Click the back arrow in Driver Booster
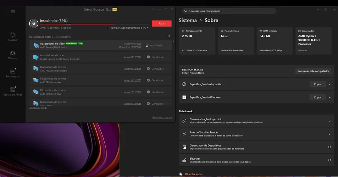 pos(32,10)
